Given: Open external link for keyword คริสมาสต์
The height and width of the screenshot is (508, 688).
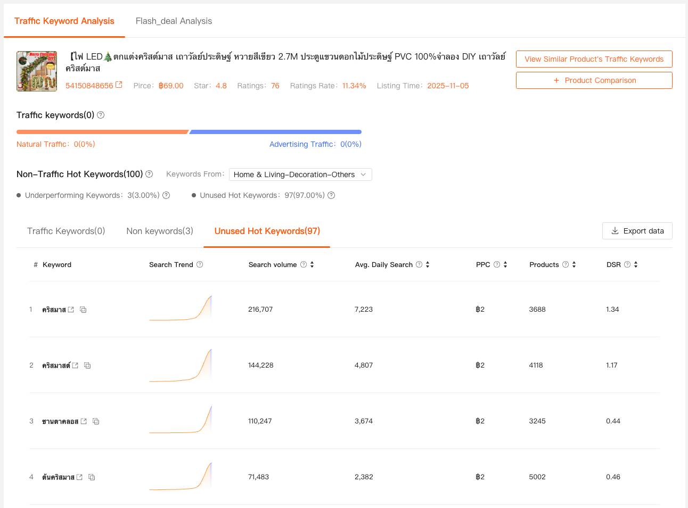Looking at the screenshot, I should pos(75,365).
